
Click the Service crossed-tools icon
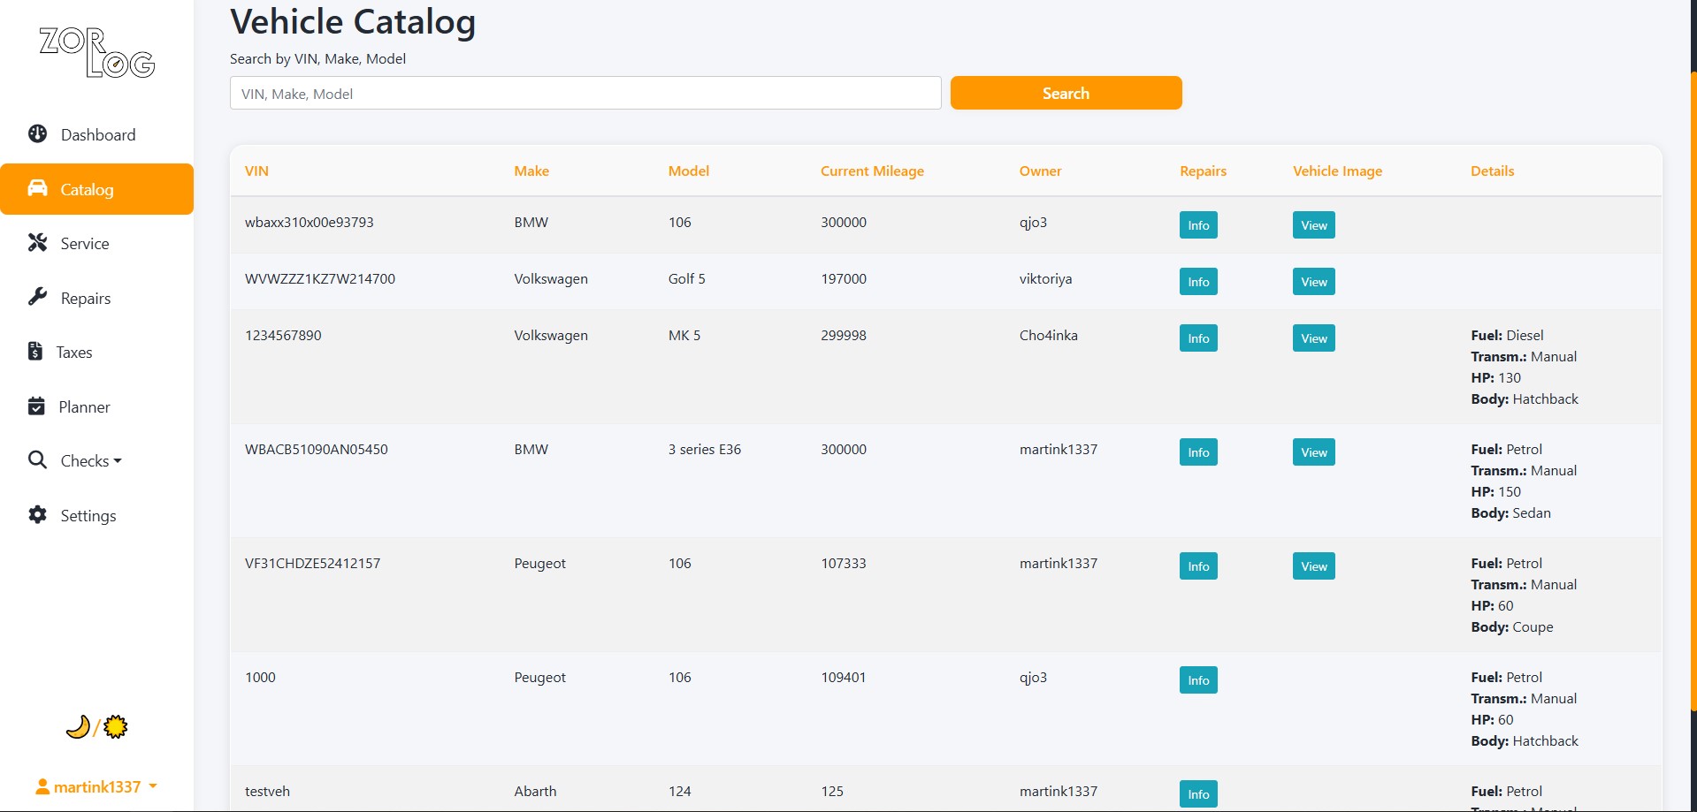37,243
